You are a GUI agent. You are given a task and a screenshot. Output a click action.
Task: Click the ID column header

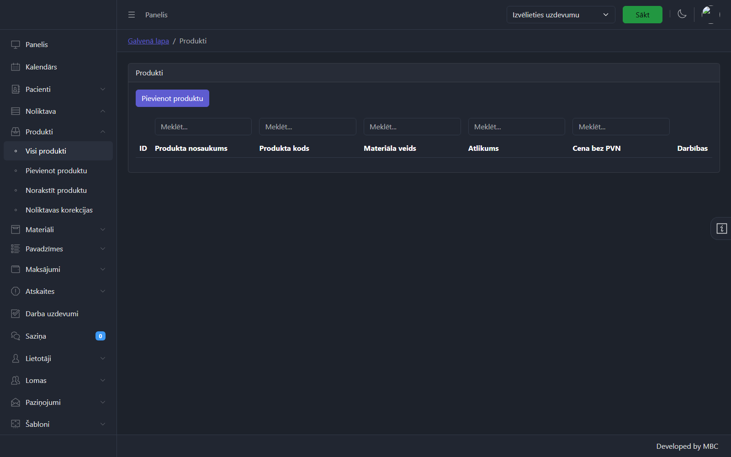[x=143, y=148]
